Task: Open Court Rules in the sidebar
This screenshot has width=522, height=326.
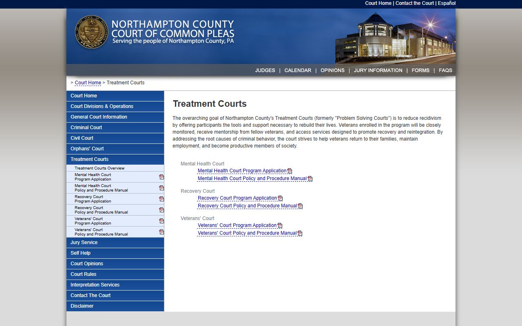Action: click(x=115, y=274)
